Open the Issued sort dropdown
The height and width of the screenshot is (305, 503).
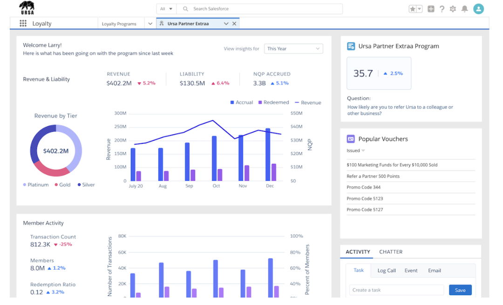click(356, 151)
